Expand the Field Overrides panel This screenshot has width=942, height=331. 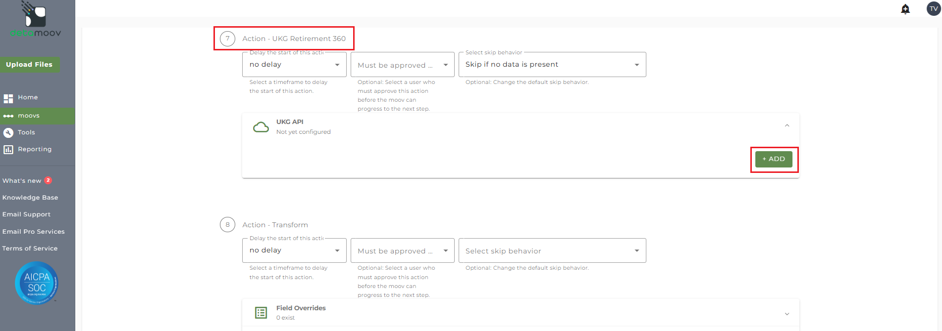pyautogui.click(x=787, y=314)
